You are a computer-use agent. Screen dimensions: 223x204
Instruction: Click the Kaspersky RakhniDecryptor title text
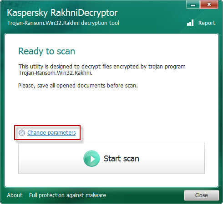tap(62, 13)
